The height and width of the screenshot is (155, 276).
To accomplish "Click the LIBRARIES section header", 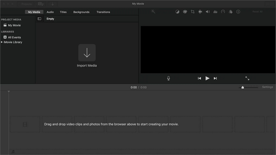I will pyautogui.click(x=7, y=31).
